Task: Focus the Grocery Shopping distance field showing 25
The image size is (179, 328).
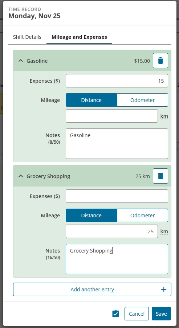Action: click(x=112, y=231)
